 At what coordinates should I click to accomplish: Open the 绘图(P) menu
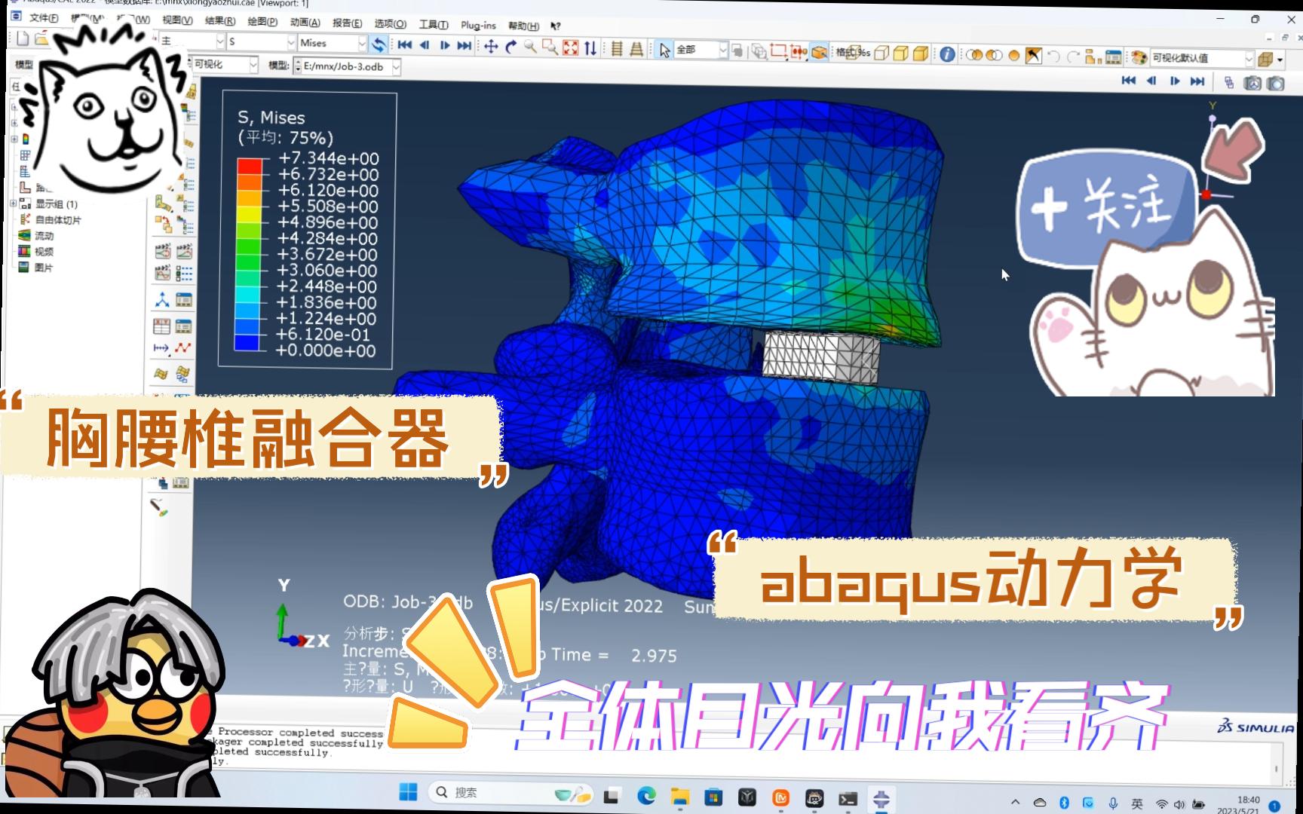pos(262,22)
